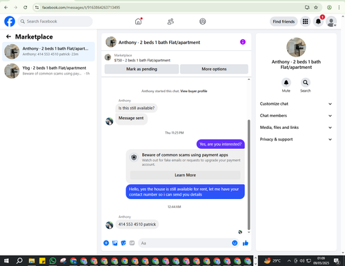This screenshot has height=266, width=345.
Task: Click Mark as pending button
Action: 141,69
